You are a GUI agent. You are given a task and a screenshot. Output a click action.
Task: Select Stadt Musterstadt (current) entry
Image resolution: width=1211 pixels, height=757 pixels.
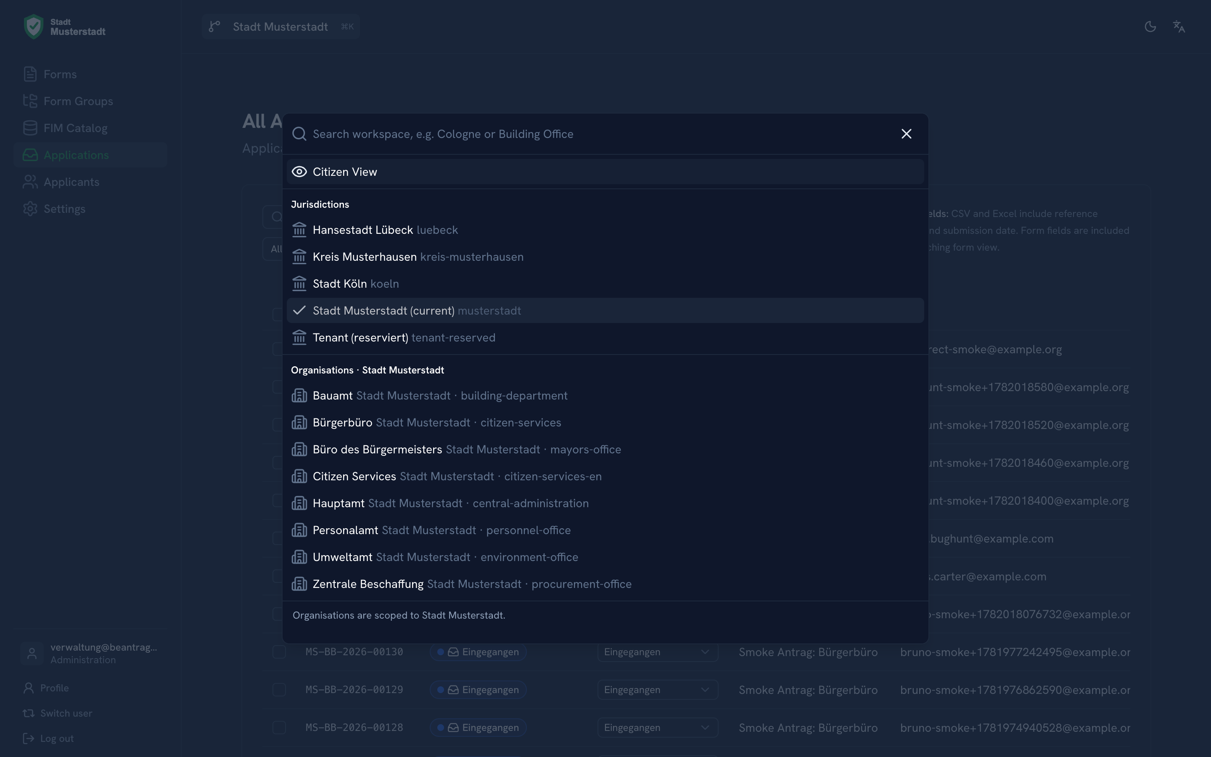605,310
